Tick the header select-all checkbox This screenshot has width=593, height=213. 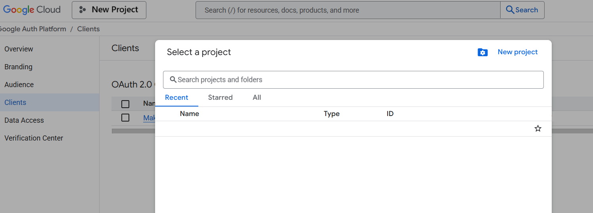[125, 104]
